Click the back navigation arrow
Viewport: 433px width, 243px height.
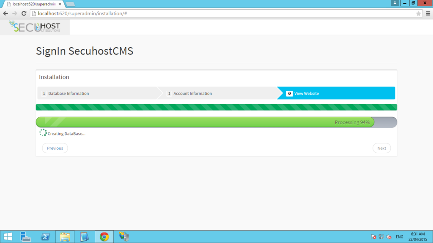5,13
